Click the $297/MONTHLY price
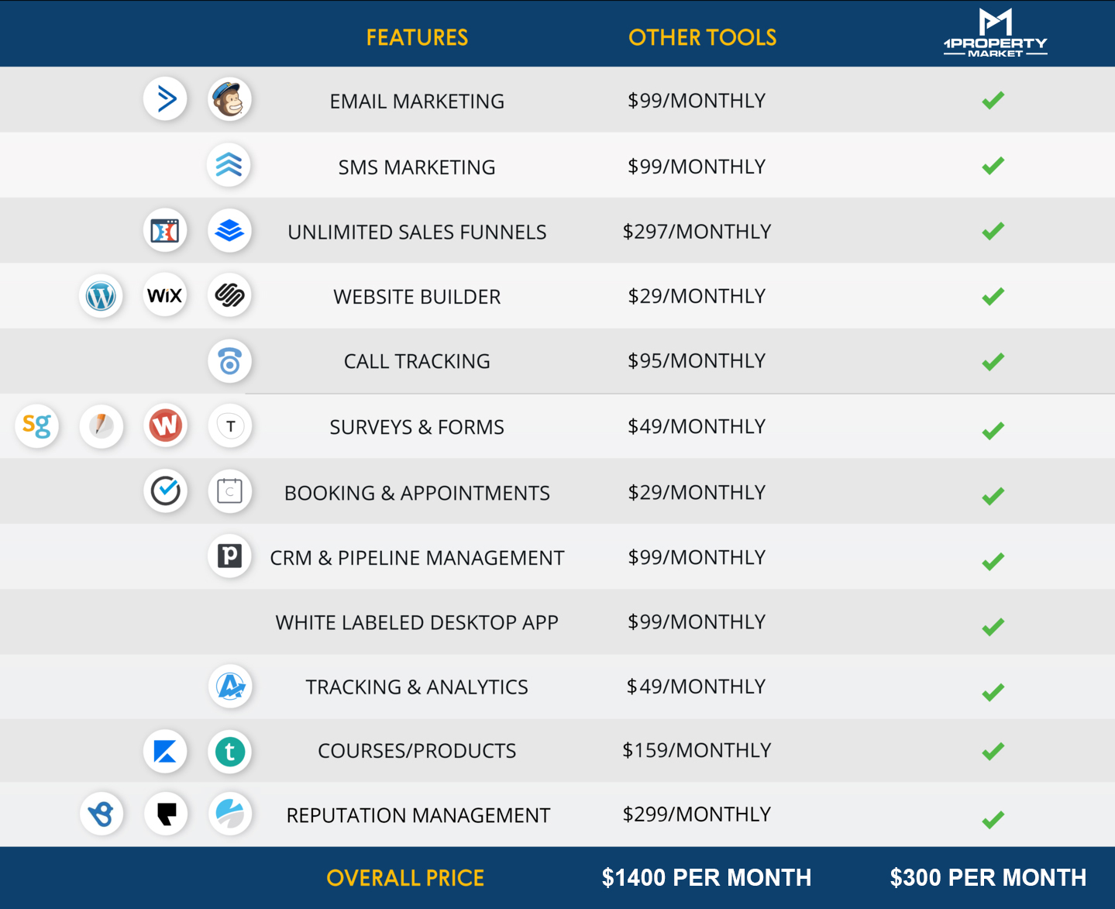The image size is (1115, 909). coord(697,232)
